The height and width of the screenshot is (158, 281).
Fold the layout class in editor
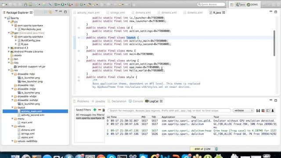pyautogui.click(x=79, y=38)
